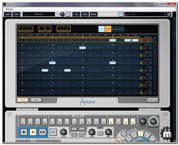This screenshot has height=145, width=179.
Task: Switch to steps 17-32 page
Action: pyautogui.click(x=108, y=29)
